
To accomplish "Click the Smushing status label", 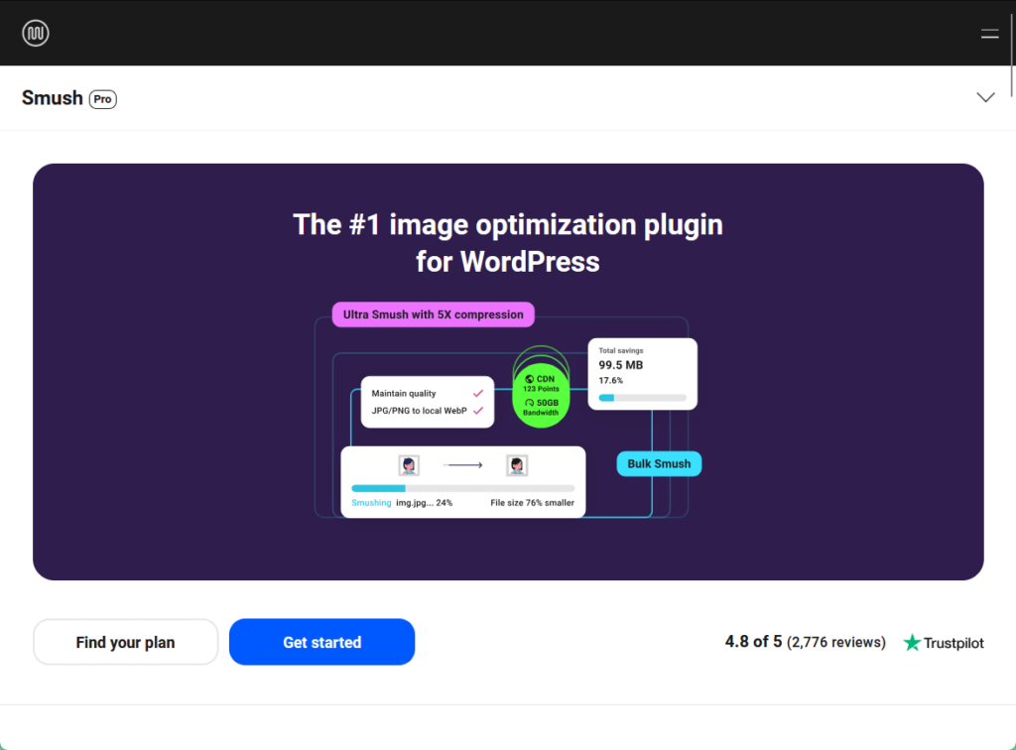I will (371, 503).
